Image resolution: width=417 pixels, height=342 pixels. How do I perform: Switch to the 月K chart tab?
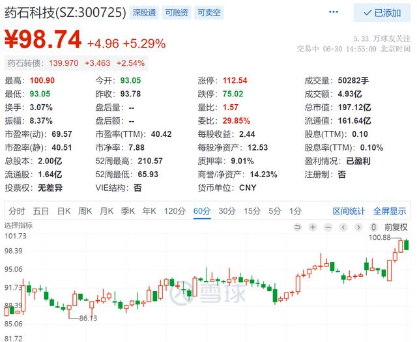click(x=107, y=211)
